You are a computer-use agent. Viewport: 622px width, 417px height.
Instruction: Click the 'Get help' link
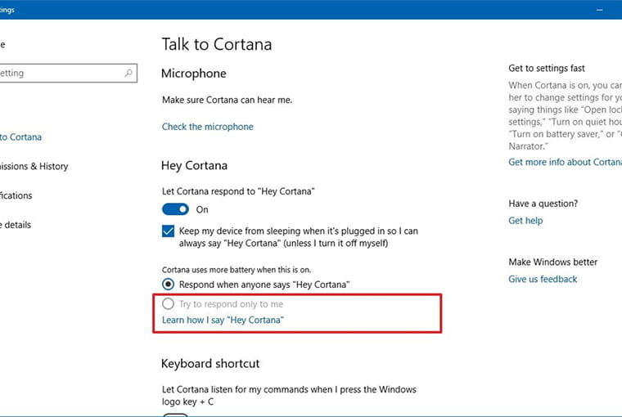tap(525, 221)
